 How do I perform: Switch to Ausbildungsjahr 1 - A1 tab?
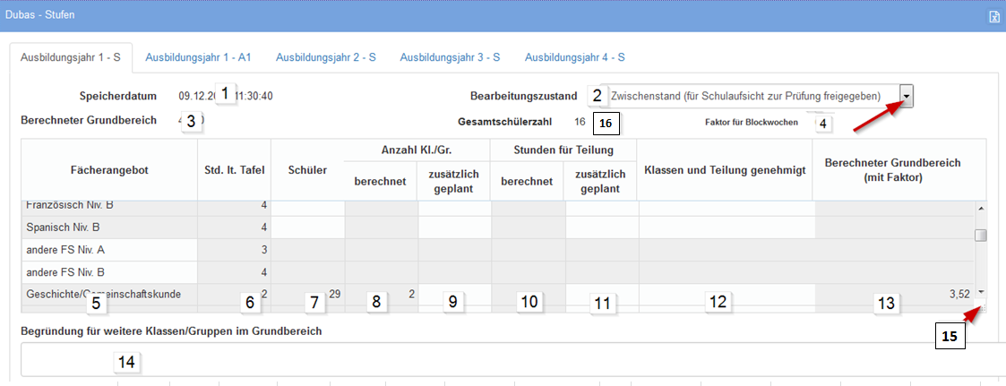pos(198,56)
